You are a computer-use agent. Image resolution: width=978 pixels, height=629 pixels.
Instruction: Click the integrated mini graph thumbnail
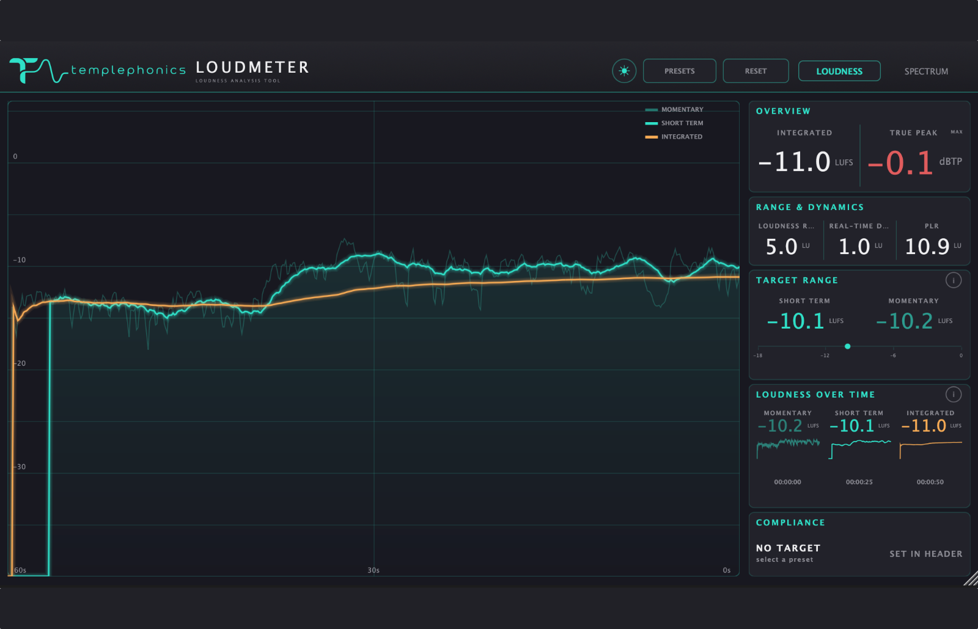pos(930,449)
